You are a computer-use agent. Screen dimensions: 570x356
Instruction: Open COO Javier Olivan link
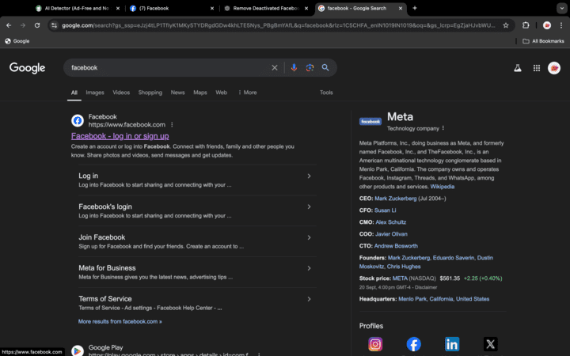[x=391, y=234]
